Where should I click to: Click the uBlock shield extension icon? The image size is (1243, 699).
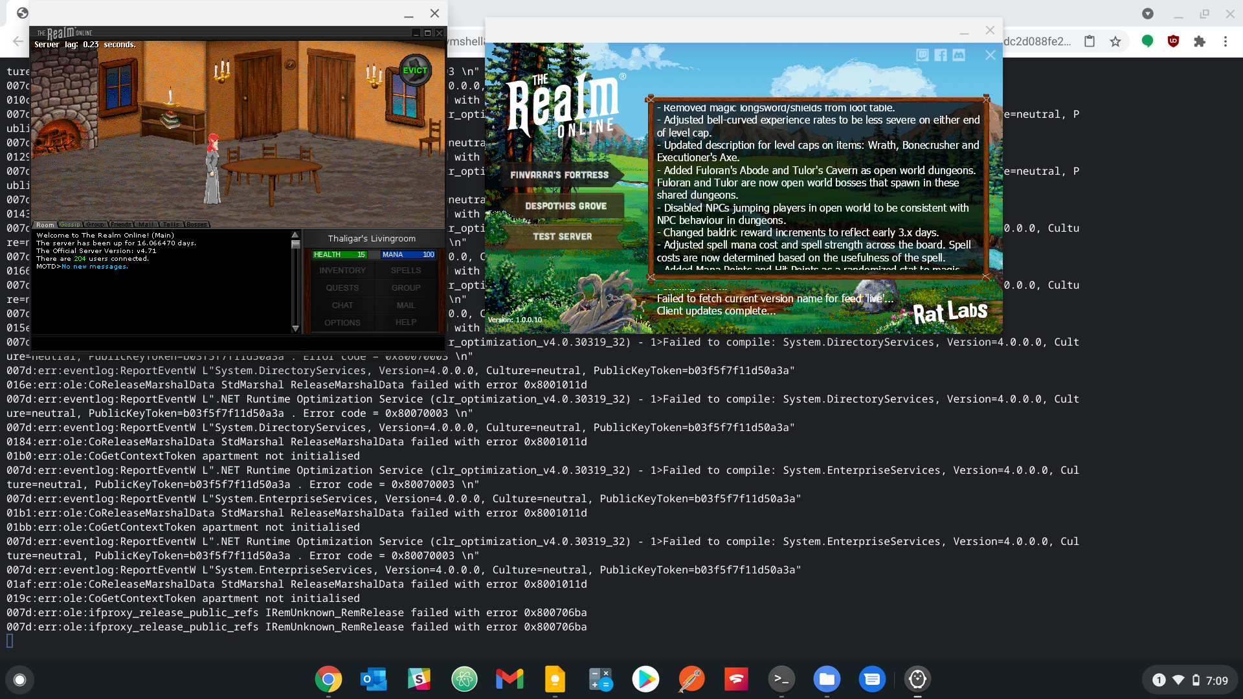[x=1173, y=41]
